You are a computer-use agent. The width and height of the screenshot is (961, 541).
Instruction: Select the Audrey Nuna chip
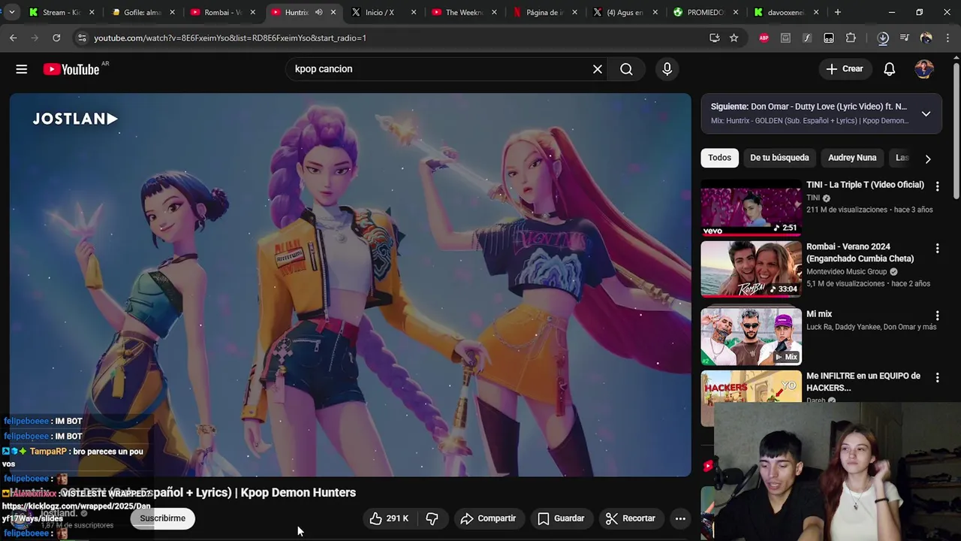point(852,158)
